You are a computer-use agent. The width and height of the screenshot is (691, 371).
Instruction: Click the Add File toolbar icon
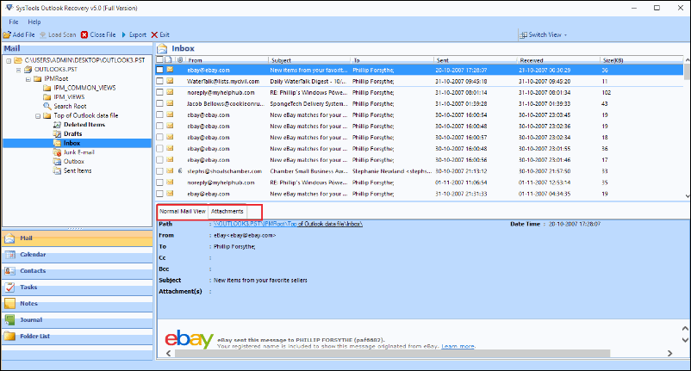[x=7, y=34]
